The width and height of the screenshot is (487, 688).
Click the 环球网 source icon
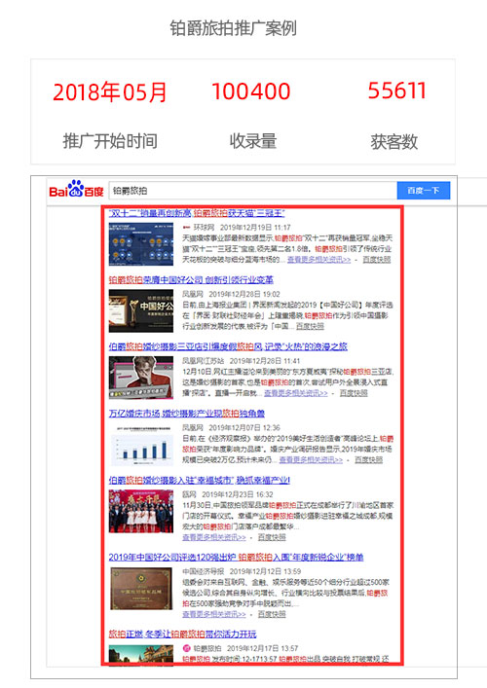(186, 228)
